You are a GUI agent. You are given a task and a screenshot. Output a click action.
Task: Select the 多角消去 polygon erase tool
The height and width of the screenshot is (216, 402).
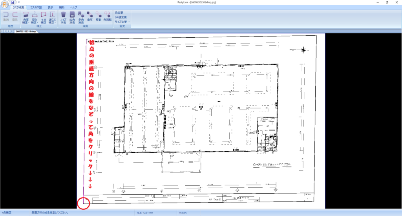[x=81, y=18]
